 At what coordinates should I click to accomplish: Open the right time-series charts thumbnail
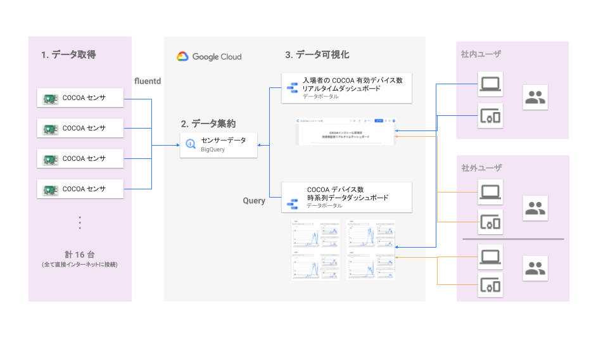(372, 250)
